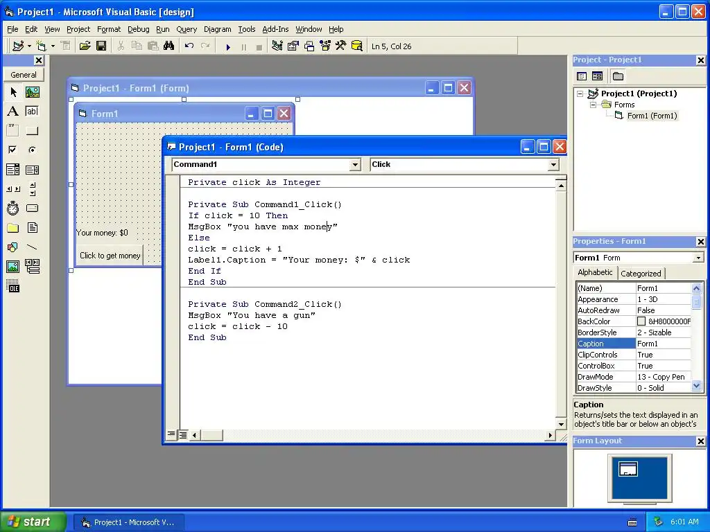
Task: Select the OLE control in the toolbox
Action: pos(13,286)
